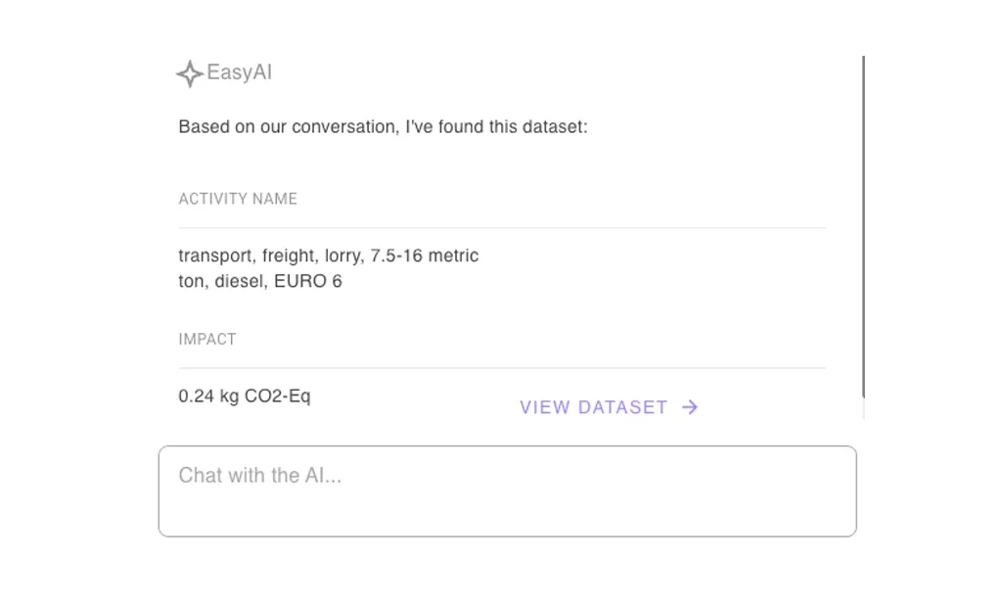Focus the Chat with the AI input
The image size is (1002, 607).
507,490
